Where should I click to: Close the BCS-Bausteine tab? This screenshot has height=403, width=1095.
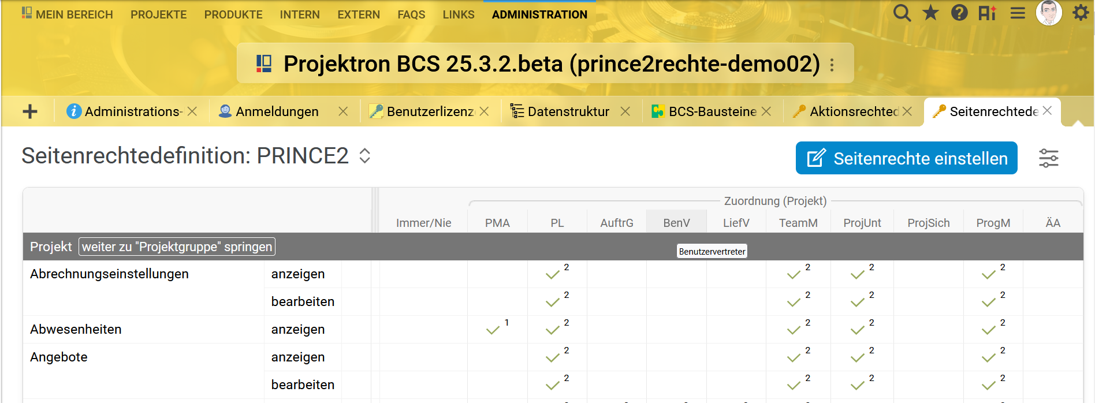(766, 111)
